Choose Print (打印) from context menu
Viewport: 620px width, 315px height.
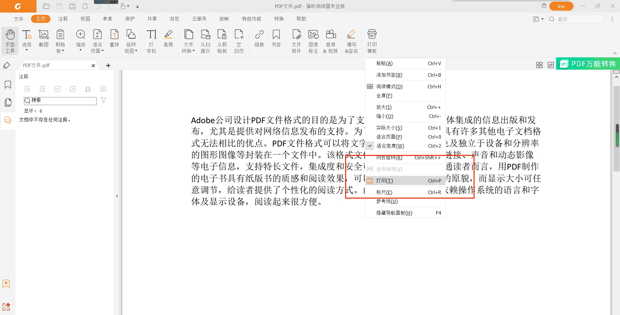(x=385, y=181)
